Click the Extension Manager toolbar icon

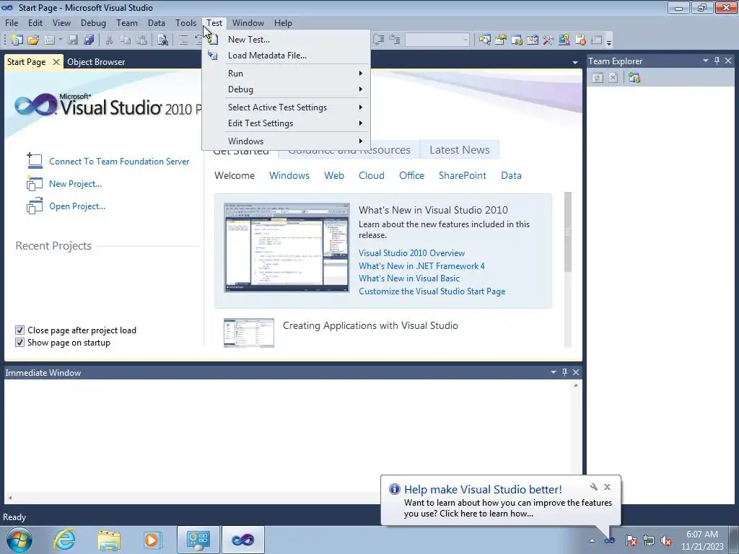tap(564, 40)
